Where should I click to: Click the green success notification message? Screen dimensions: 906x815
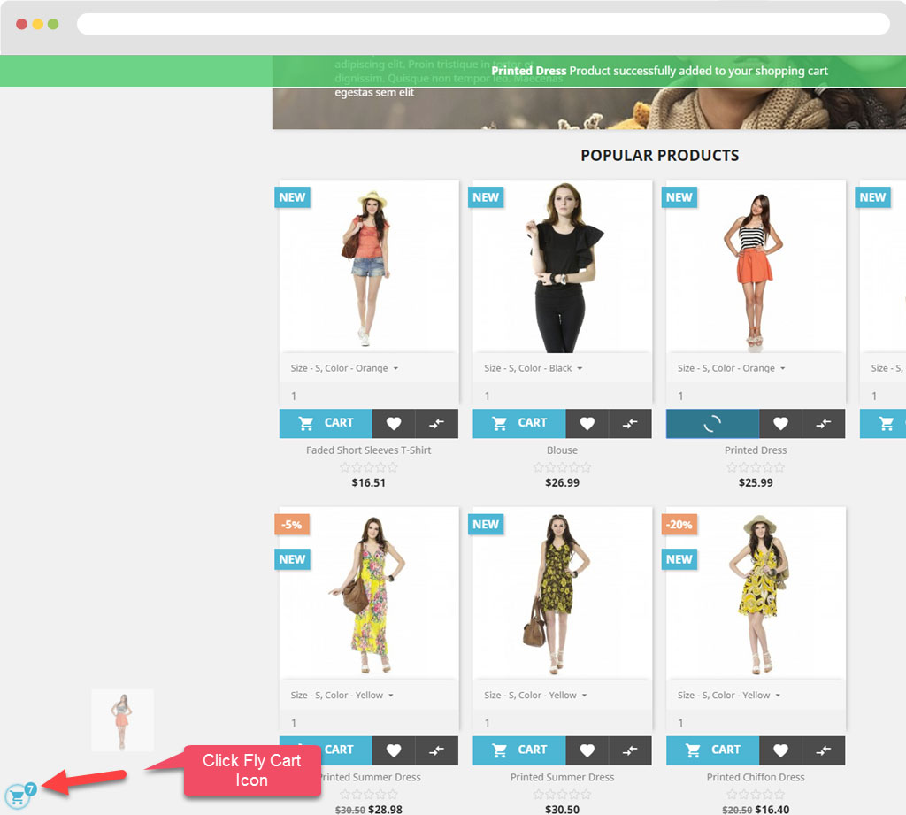659,71
